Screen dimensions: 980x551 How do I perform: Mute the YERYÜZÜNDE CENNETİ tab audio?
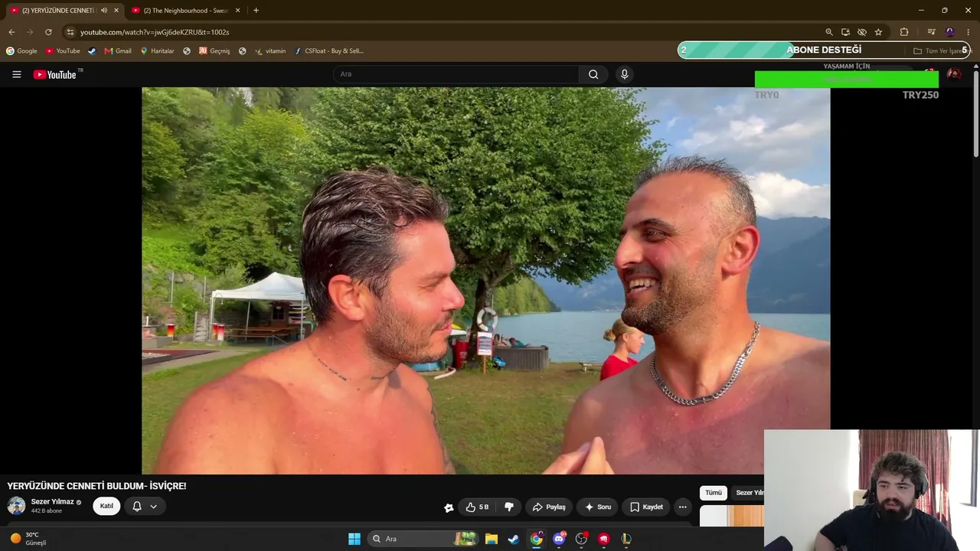[x=103, y=11]
